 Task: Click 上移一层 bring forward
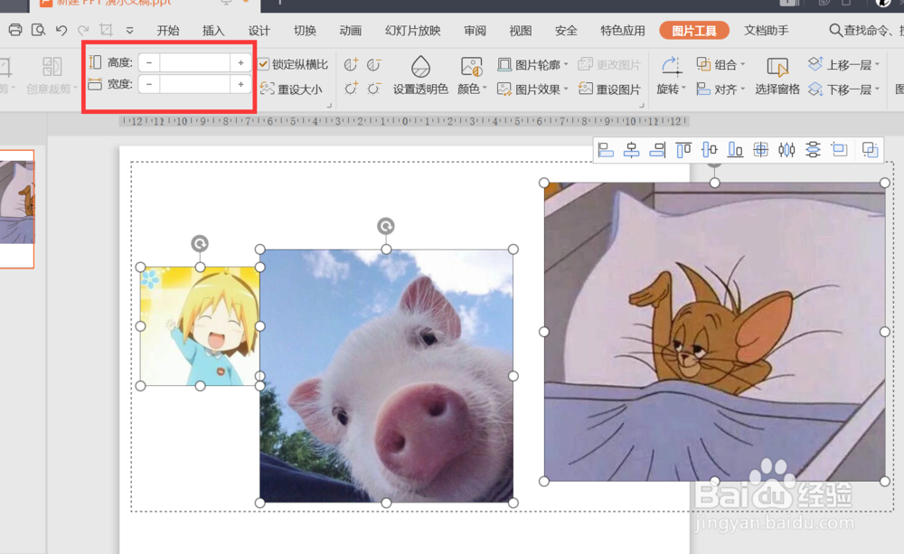pyautogui.click(x=843, y=64)
